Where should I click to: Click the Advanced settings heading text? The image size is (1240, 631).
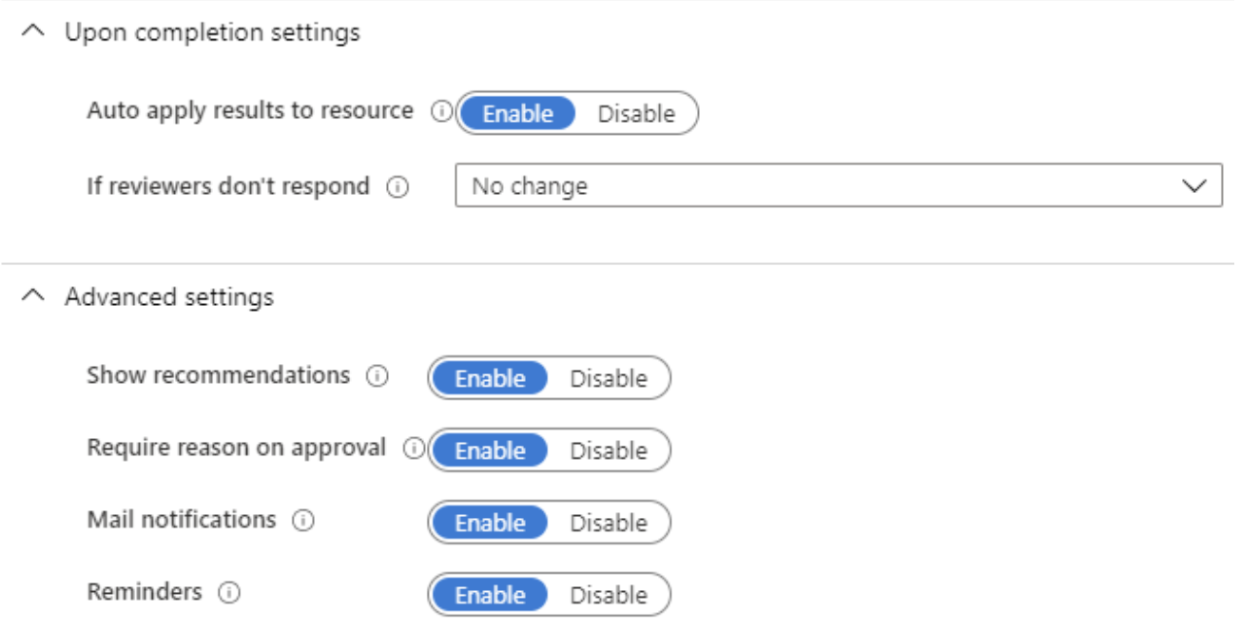[x=169, y=296]
